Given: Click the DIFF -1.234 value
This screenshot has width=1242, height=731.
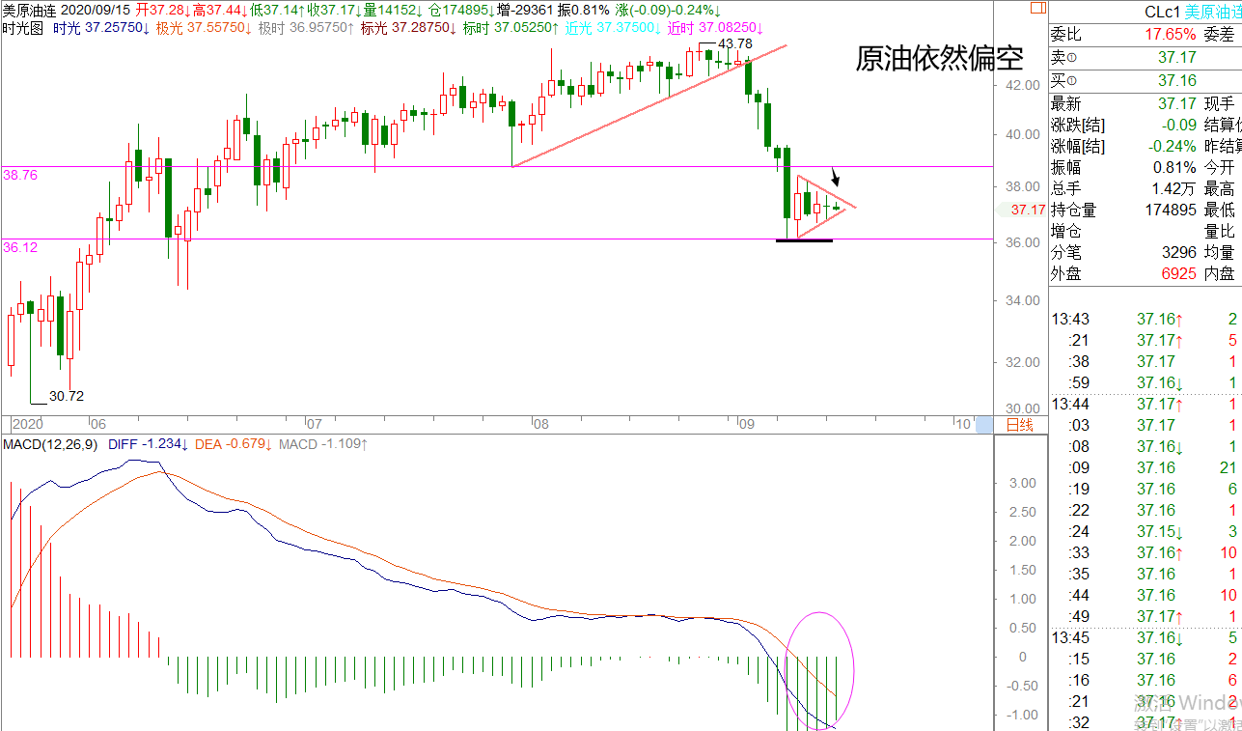Looking at the screenshot, I should [148, 444].
